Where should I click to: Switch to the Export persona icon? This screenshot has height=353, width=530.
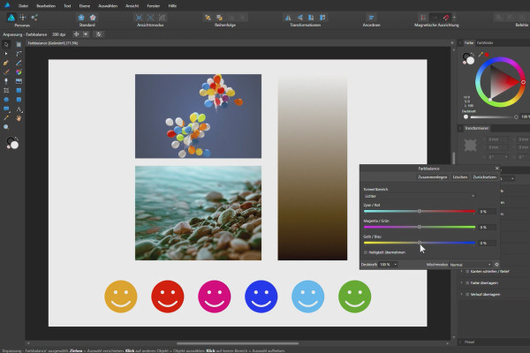pos(34,18)
